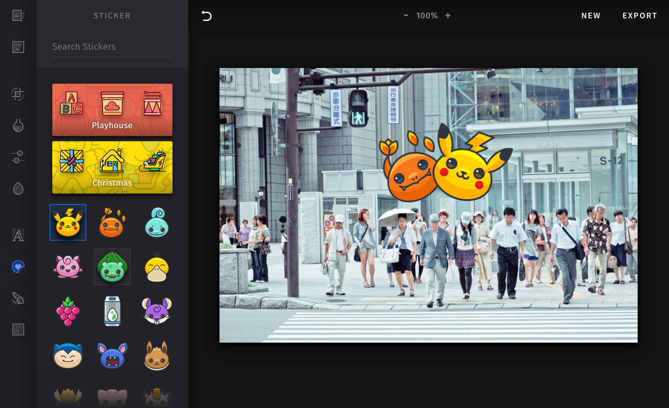
Task: Open the adjustment sliders tool
Action: (x=18, y=157)
